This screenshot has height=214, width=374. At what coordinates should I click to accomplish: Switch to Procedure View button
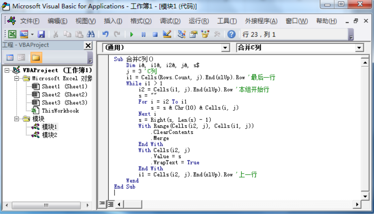102,204
